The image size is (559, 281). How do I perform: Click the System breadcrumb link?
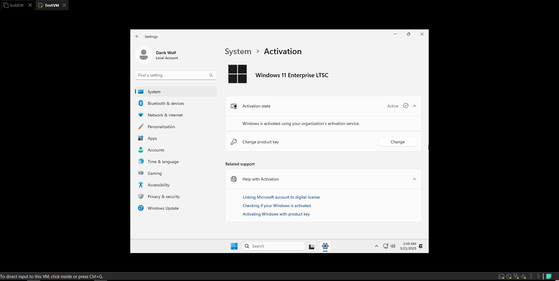[238, 52]
